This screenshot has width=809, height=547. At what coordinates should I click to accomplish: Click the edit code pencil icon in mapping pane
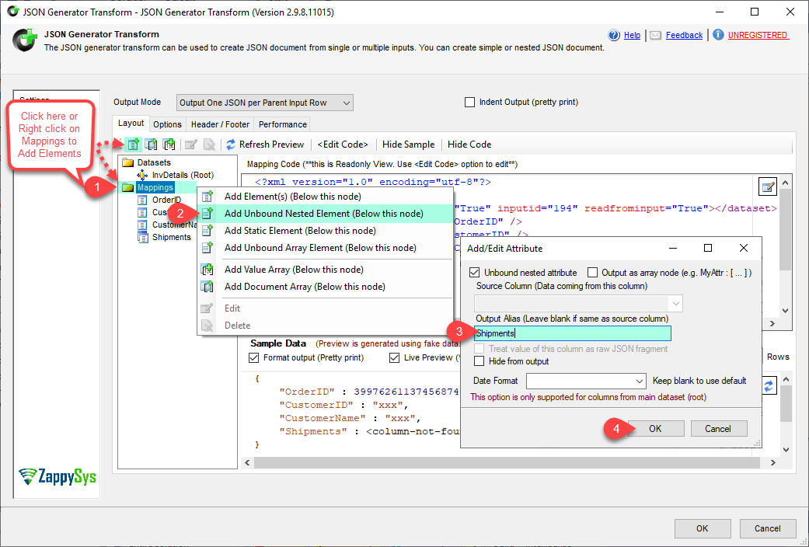click(x=768, y=186)
